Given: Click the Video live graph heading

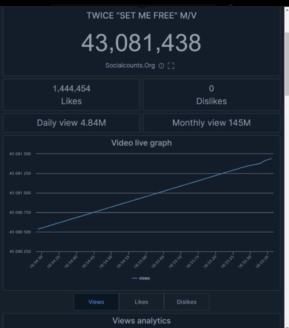Looking at the screenshot, I should [x=141, y=143].
